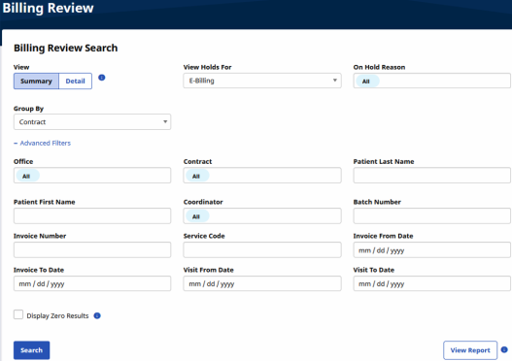This screenshot has width=512, height=361.
Task: Click the All chip in Contract field
Action: click(x=197, y=176)
